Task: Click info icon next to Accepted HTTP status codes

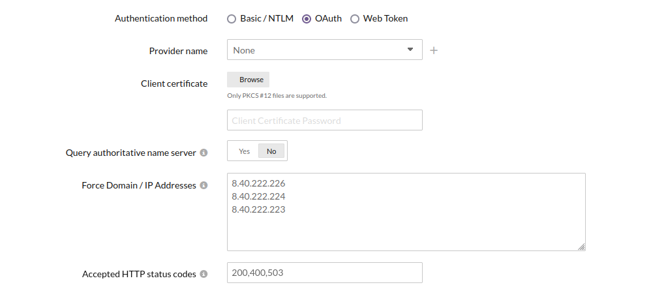Action: click(204, 274)
